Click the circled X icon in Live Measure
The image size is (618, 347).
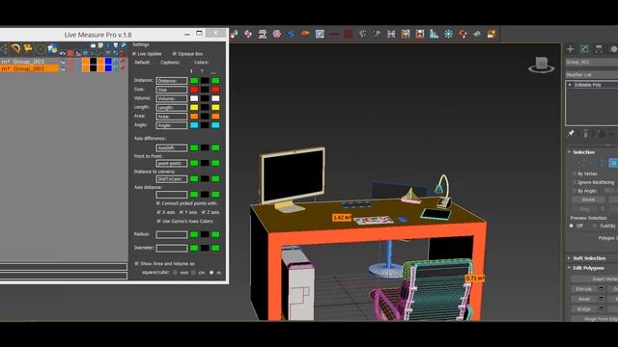click(41, 49)
